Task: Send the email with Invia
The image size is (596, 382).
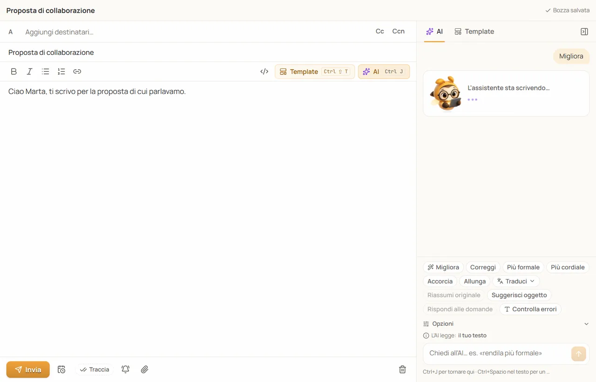Action: coord(28,369)
